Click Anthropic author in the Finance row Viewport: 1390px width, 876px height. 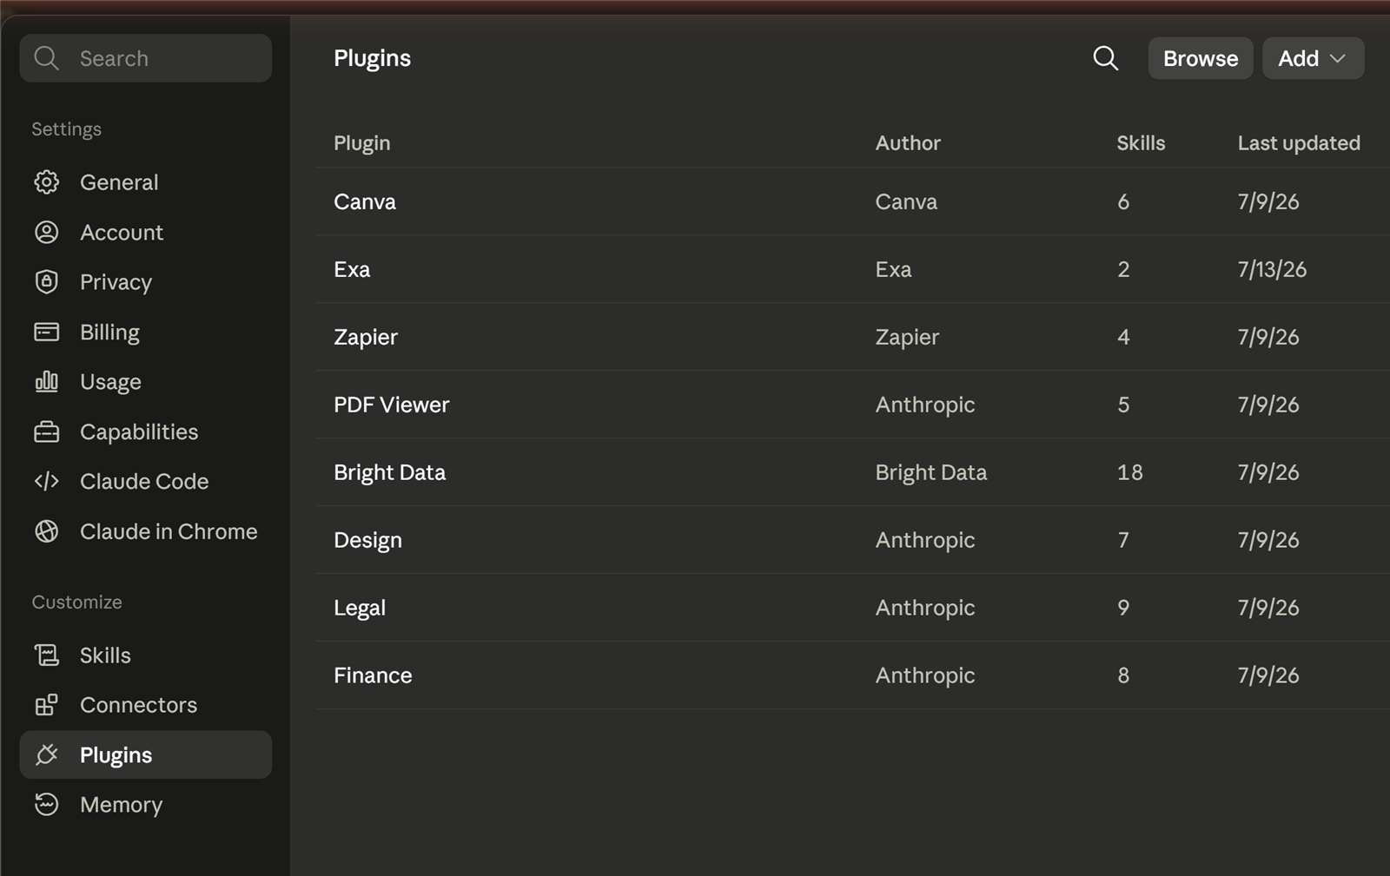(925, 675)
